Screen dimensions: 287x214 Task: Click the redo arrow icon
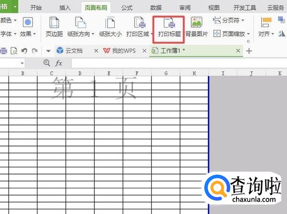click(35, 51)
